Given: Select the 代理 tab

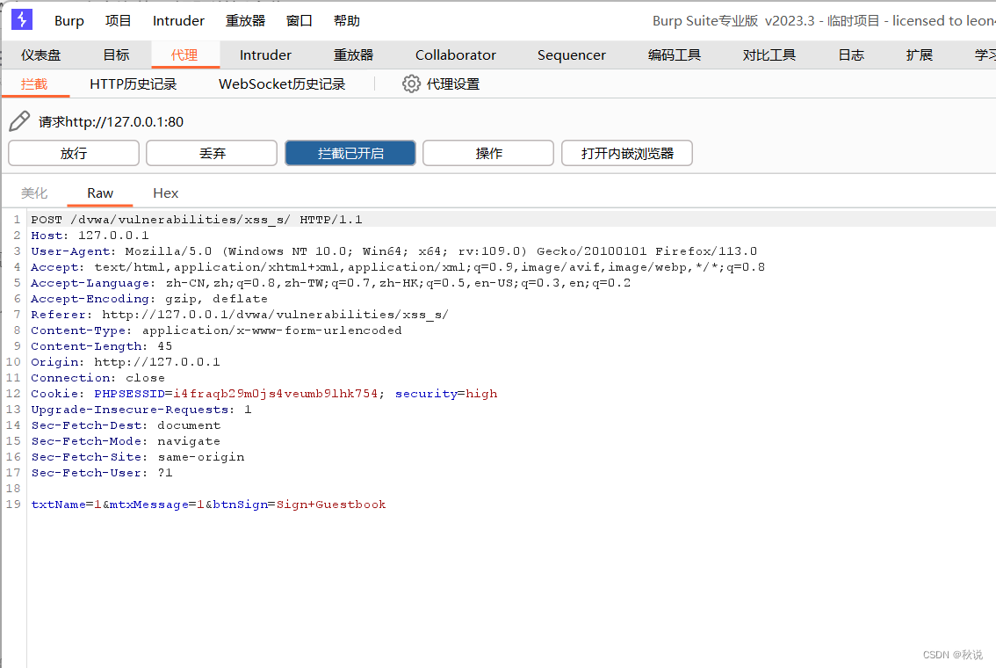Looking at the screenshot, I should tap(184, 55).
